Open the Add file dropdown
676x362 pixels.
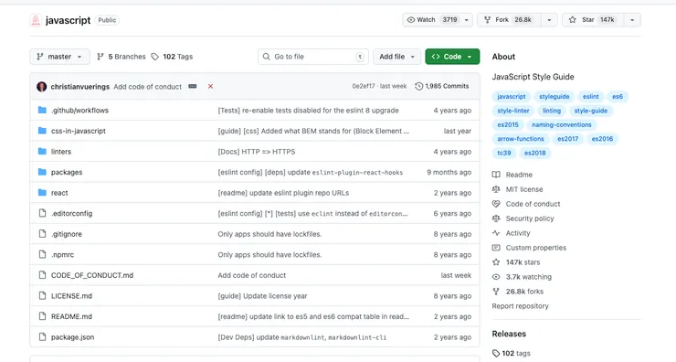pyautogui.click(x=396, y=57)
